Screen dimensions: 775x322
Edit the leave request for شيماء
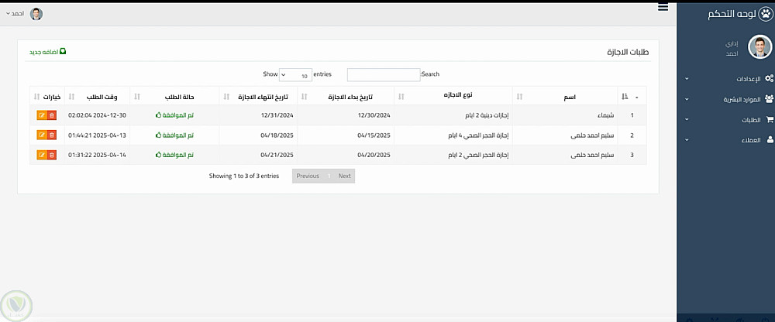[42, 115]
